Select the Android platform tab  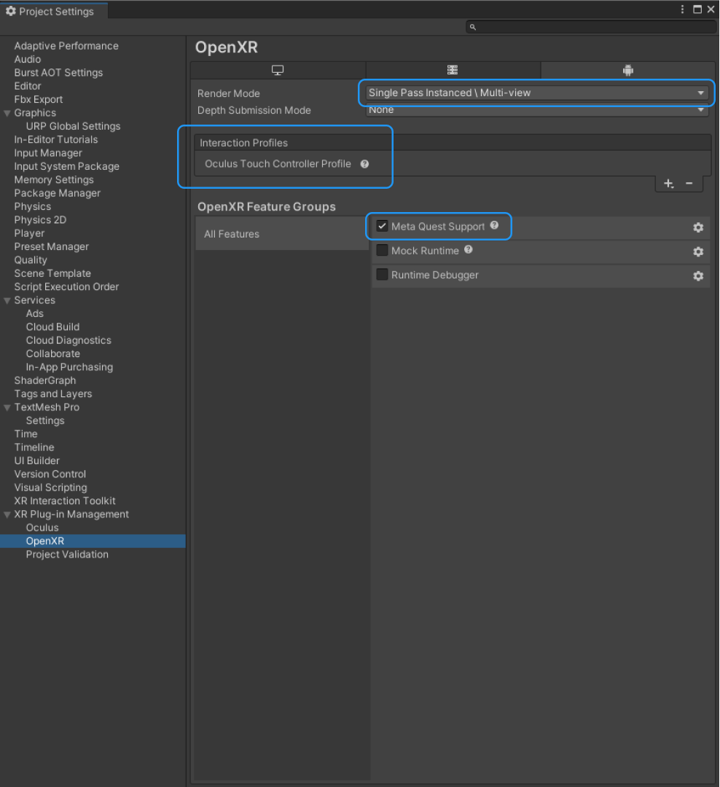click(627, 70)
